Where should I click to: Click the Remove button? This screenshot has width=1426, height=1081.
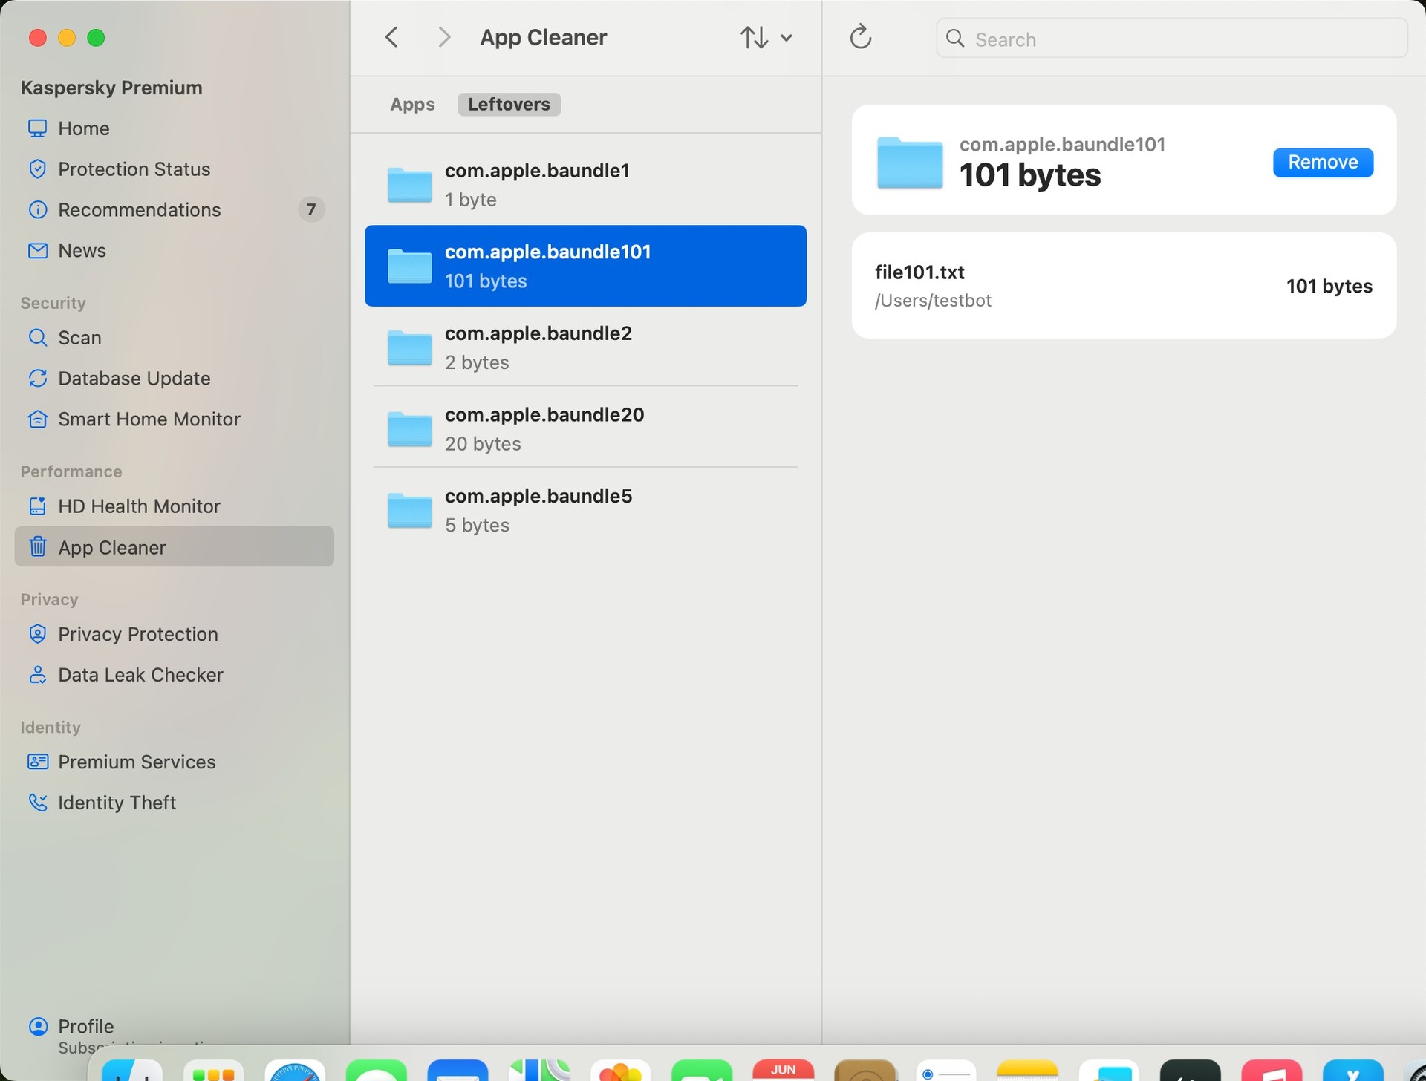1323,162
